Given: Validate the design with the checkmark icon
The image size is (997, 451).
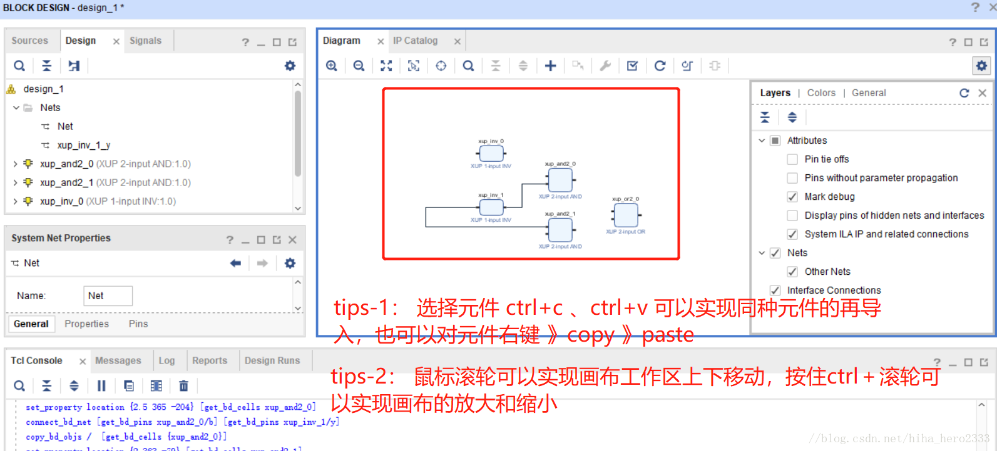Looking at the screenshot, I should (x=632, y=66).
